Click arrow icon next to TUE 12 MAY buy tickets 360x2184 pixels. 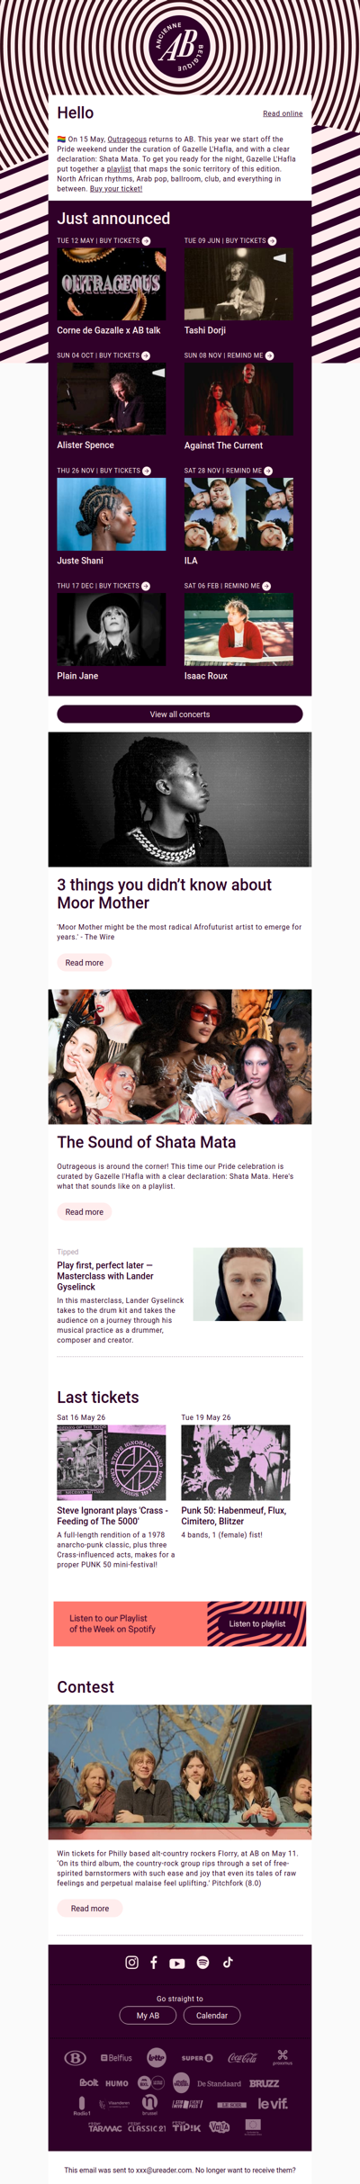coord(147,241)
